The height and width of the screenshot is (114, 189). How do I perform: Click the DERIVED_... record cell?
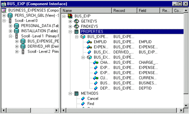123,52
